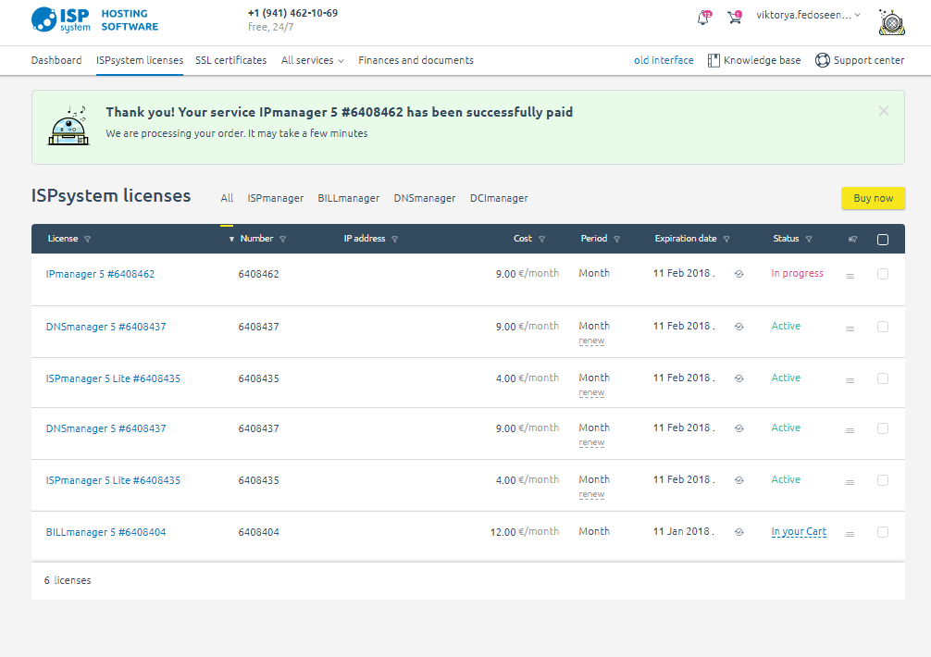Click the user avatar robot icon
This screenshot has width=931, height=657.
coord(891,22)
